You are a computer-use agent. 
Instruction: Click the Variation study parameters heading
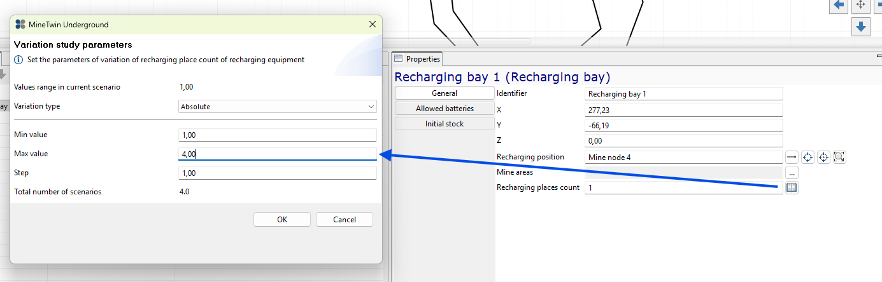click(73, 45)
